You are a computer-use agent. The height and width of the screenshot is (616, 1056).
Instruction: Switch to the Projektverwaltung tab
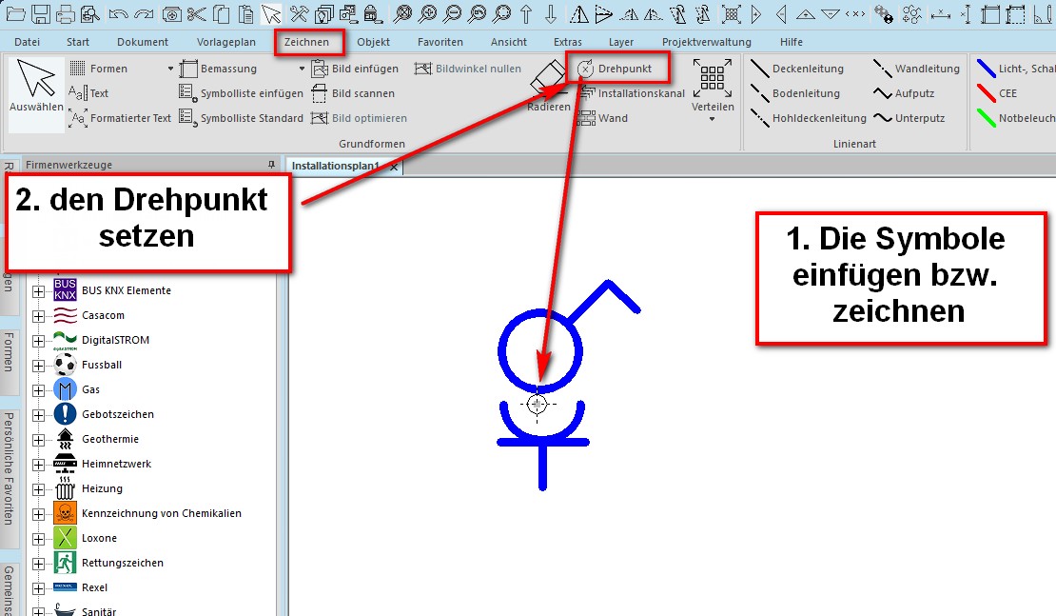pyautogui.click(x=706, y=42)
